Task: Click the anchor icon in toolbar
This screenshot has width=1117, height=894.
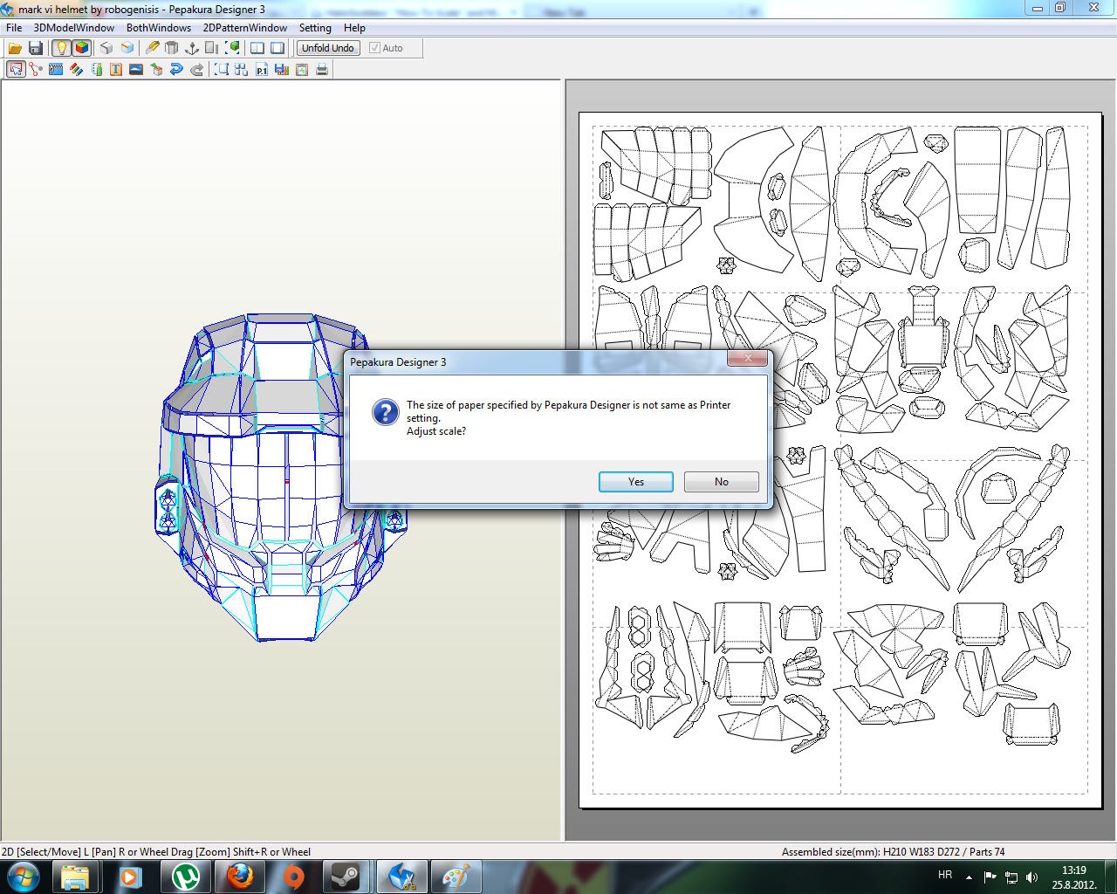Action: tap(192, 48)
